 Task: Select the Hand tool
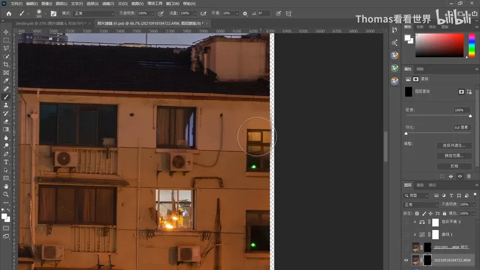coord(6,186)
